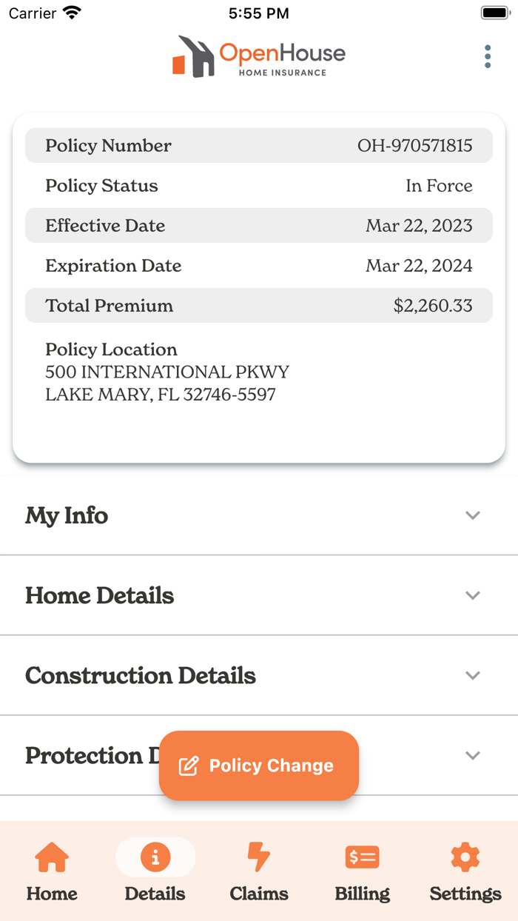The width and height of the screenshot is (518, 921).
Task: Tap the Billing dollar icon
Action: point(362,857)
